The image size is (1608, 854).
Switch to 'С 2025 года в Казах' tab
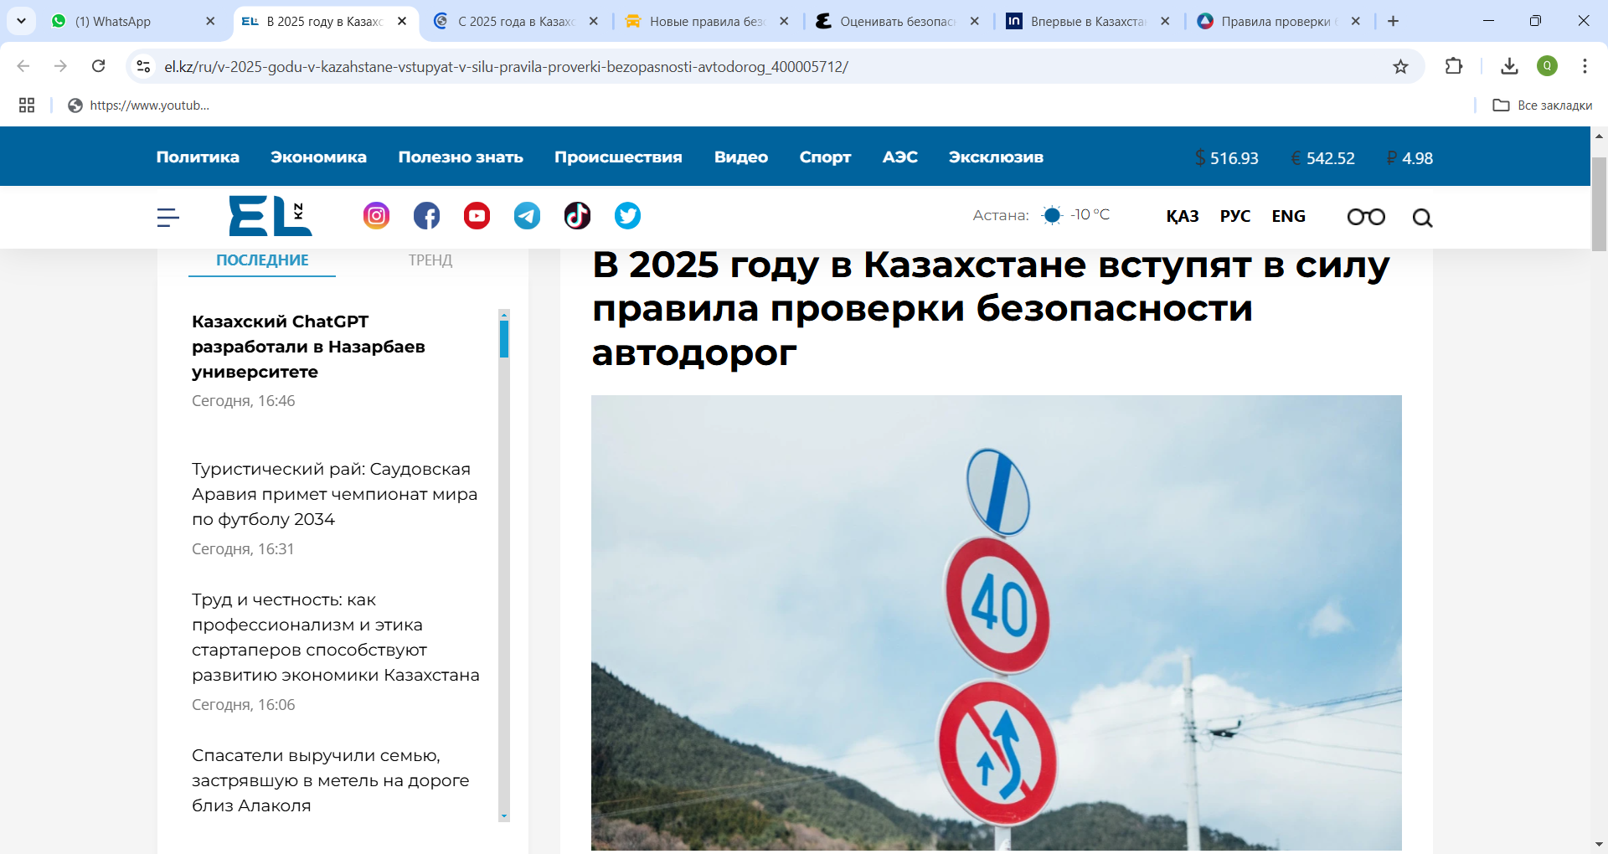pos(515,21)
